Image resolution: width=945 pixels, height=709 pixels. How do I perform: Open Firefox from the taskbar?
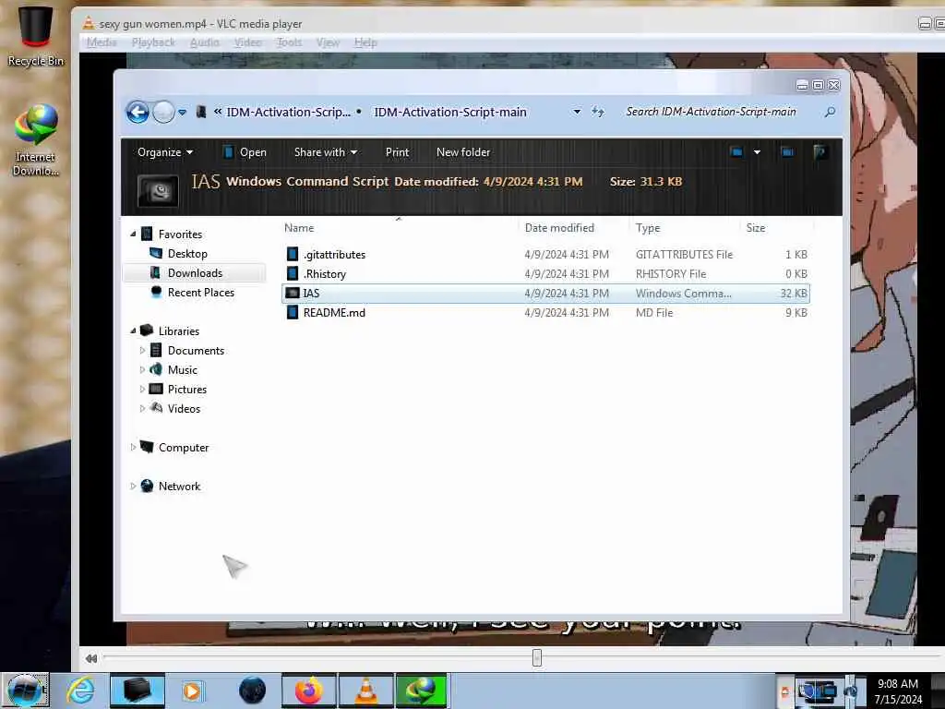coord(308,691)
